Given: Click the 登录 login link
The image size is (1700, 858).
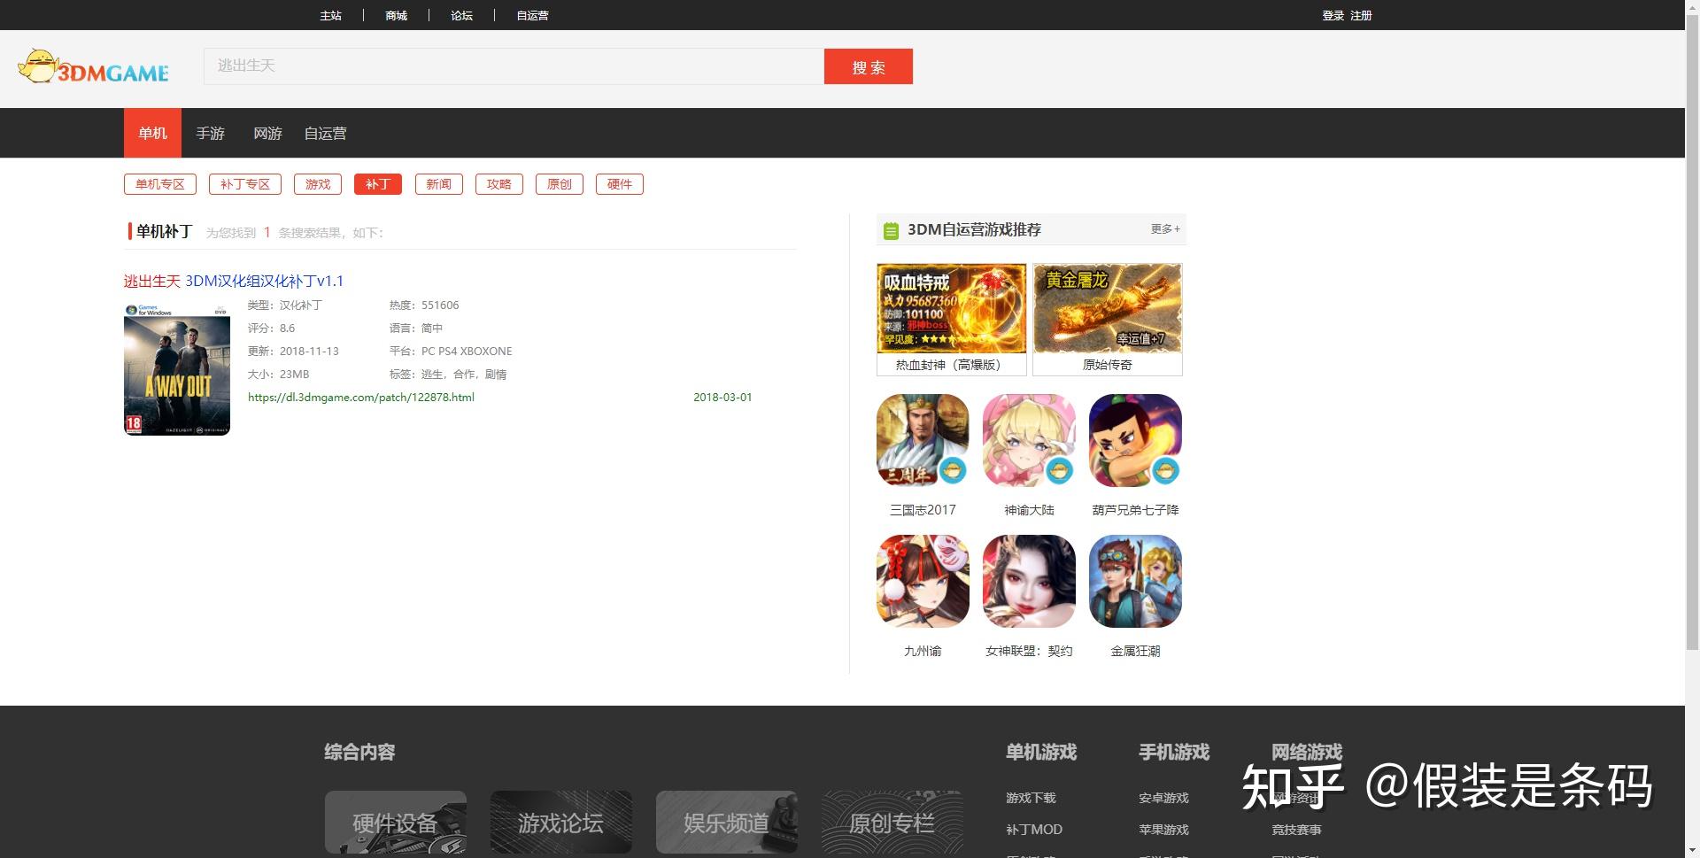Looking at the screenshot, I should pyautogui.click(x=1333, y=15).
